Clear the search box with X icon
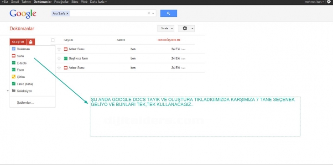 pos(149,13)
